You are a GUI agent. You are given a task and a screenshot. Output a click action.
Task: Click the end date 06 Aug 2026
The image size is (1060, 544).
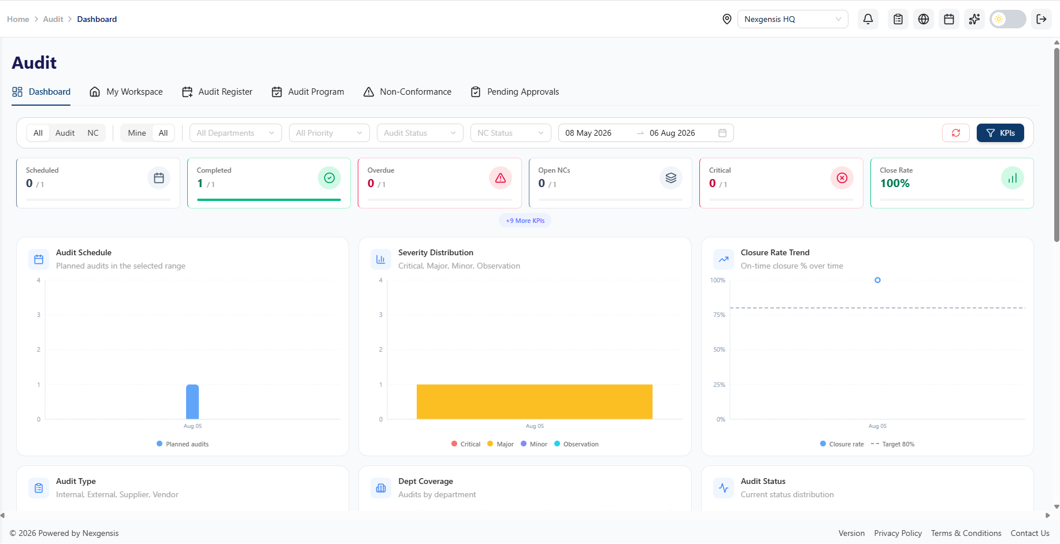672,133
